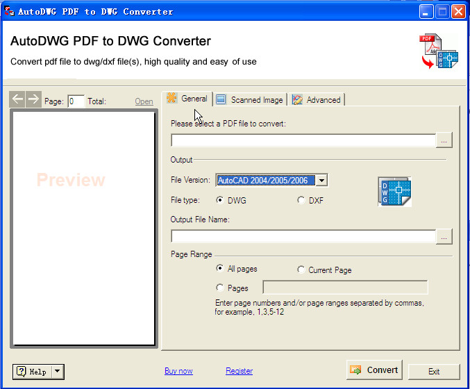Select DXF file type

coord(301,200)
